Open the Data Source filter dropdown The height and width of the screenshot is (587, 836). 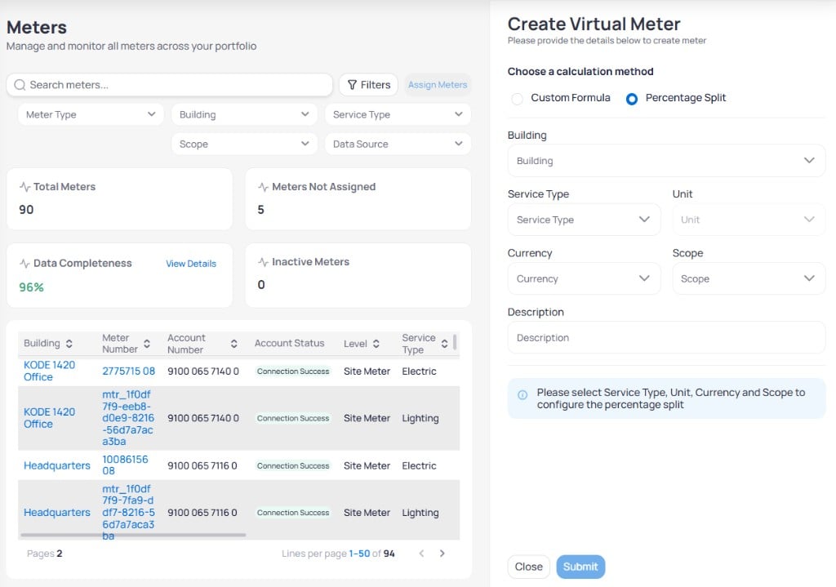click(398, 144)
